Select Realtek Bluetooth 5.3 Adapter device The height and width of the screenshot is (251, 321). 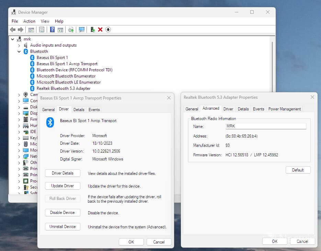click(64, 88)
